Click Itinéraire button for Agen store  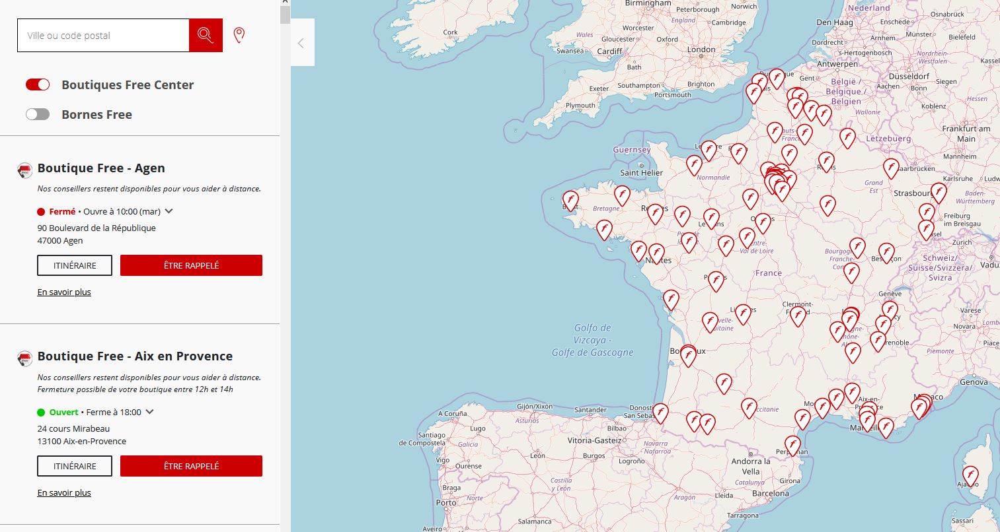coord(75,265)
